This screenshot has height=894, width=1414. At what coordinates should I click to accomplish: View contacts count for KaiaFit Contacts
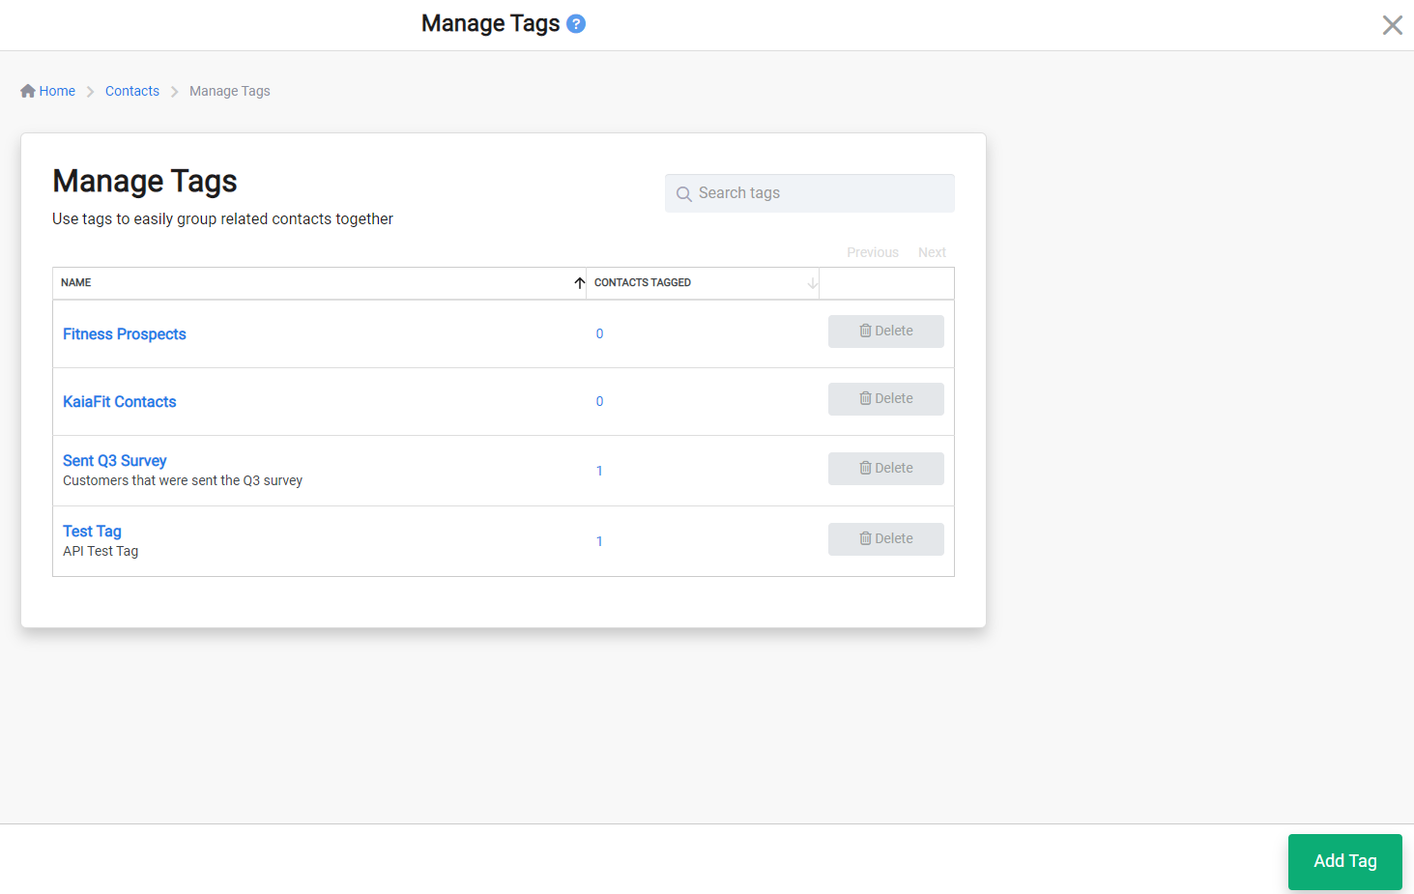599,402
